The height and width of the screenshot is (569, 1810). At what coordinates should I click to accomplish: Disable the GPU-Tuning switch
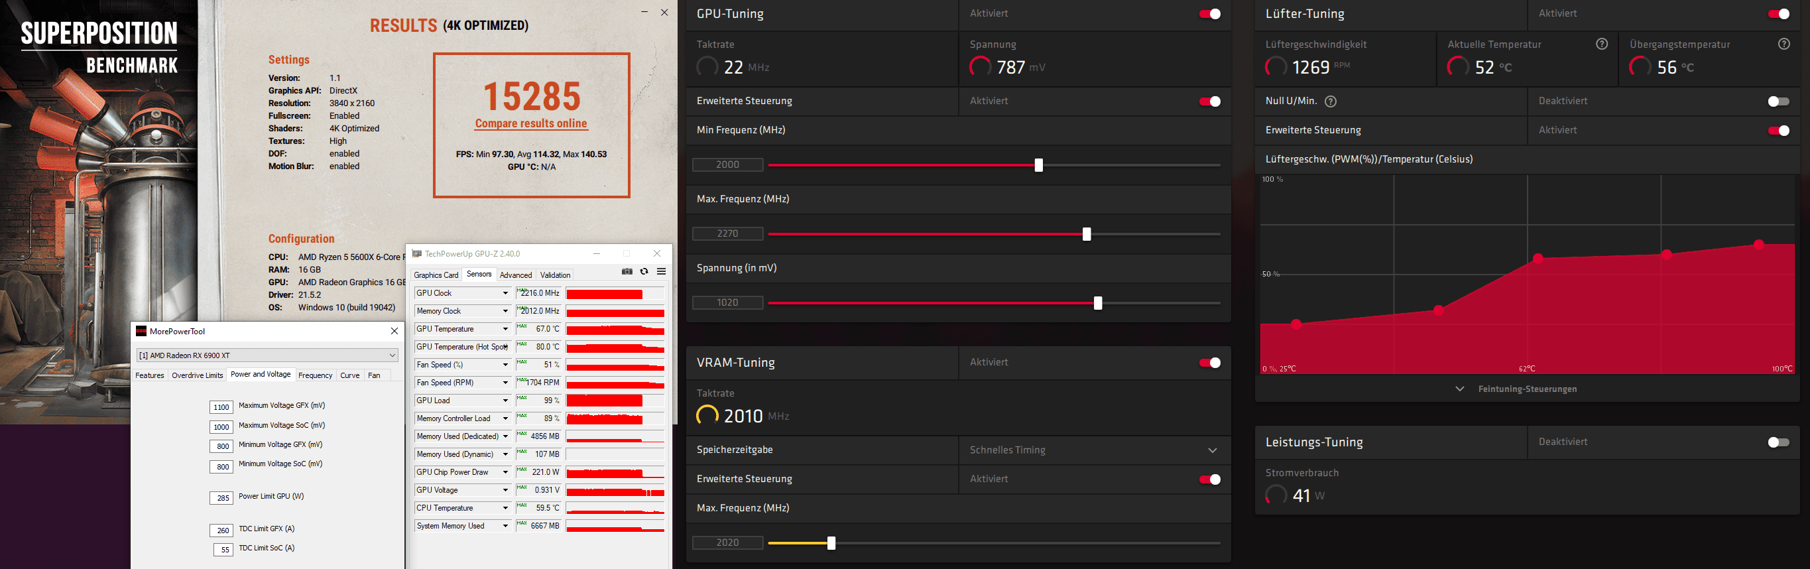click(x=1210, y=14)
